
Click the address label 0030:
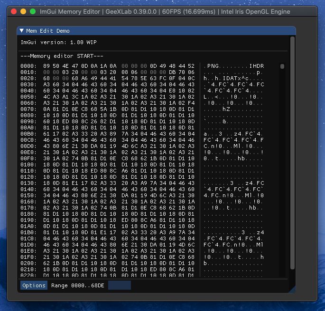click(x=28, y=84)
